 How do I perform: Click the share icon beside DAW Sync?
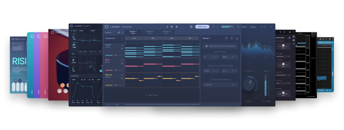click(191, 27)
